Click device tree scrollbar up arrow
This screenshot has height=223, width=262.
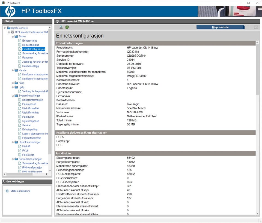50,28
